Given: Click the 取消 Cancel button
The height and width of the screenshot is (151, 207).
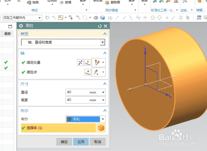Looking at the screenshot, I should point(98,142).
